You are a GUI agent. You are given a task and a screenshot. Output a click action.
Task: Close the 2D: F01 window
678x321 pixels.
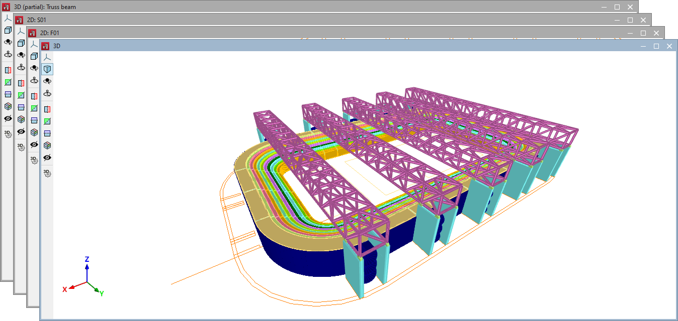[x=656, y=33]
